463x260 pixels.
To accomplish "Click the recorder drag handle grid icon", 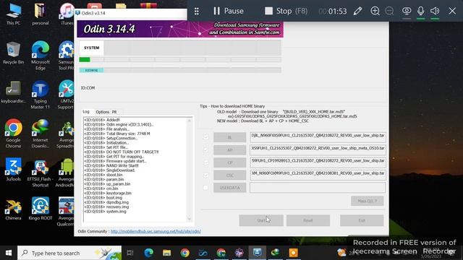I will [197, 12].
